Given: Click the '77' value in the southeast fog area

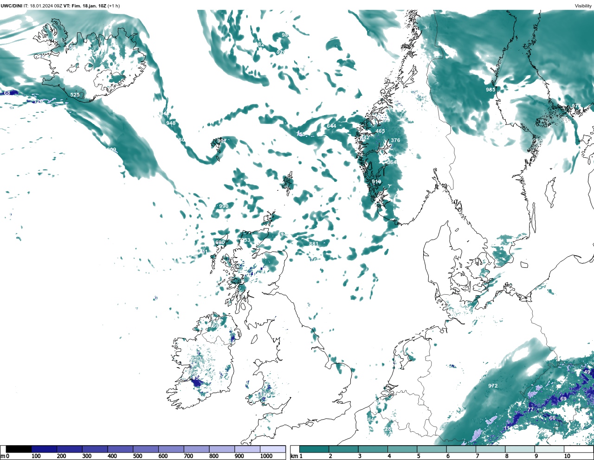Looking at the screenshot, I should (x=531, y=409).
